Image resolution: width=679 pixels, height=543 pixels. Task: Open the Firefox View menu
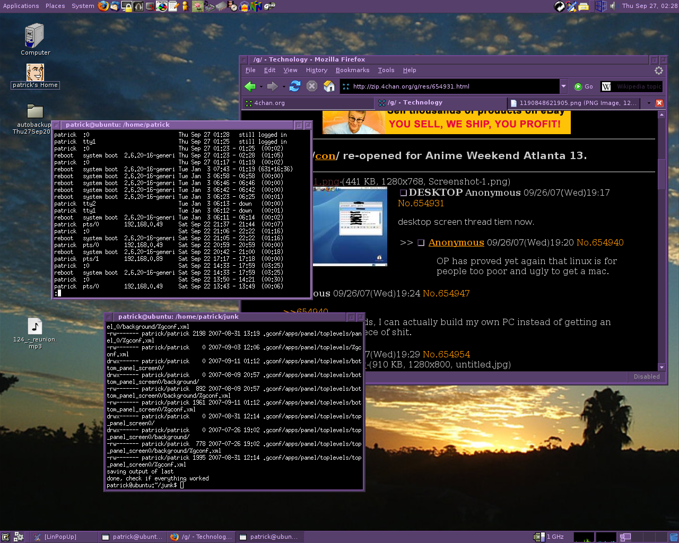(290, 70)
